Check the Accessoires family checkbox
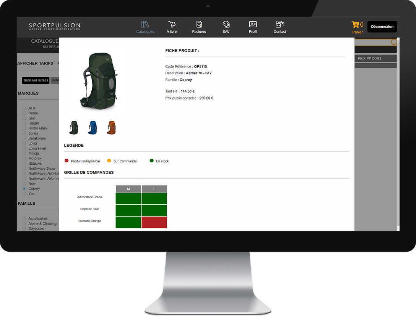 click(x=24, y=218)
